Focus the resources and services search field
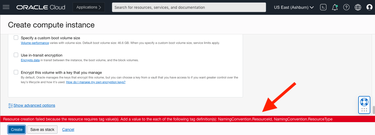 [189, 7]
